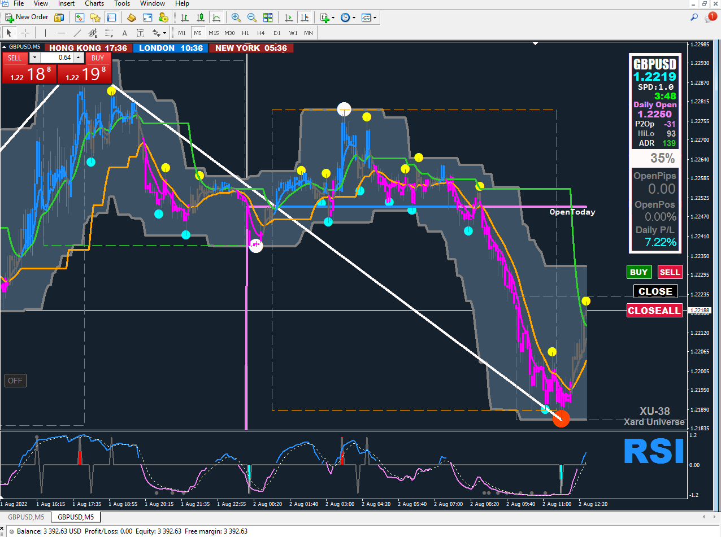Zoom out of the chart

251,18
